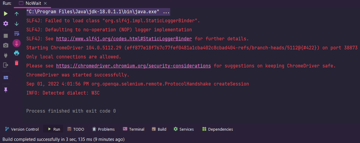Click the camera dump threads icon

pos(6,45)
